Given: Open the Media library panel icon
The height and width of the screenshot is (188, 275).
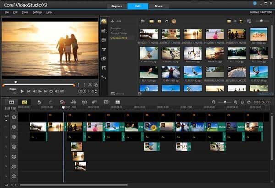Looking at the screenshot, I should [104, 21].
